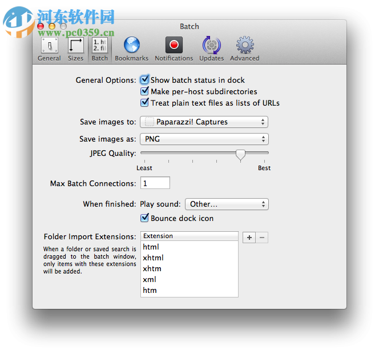Open the Advanced gear icon

click(x=245, y=45)
